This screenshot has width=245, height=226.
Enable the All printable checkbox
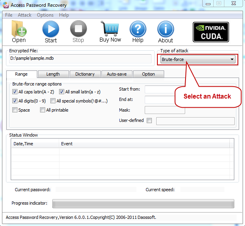[42, 110]
